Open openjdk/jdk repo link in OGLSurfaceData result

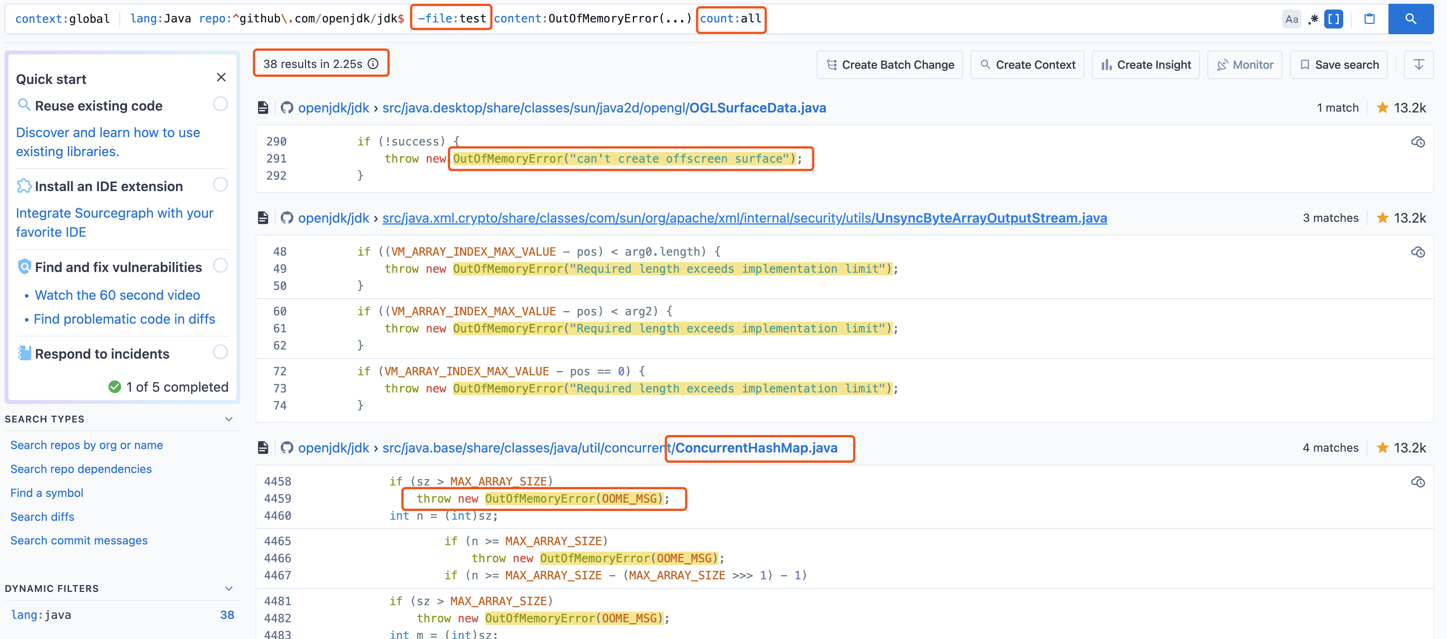coord(334,108)
